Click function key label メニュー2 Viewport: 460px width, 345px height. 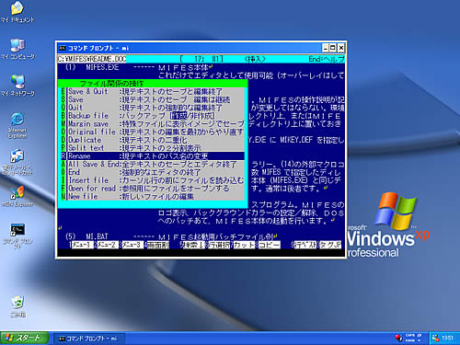point(108,245)
